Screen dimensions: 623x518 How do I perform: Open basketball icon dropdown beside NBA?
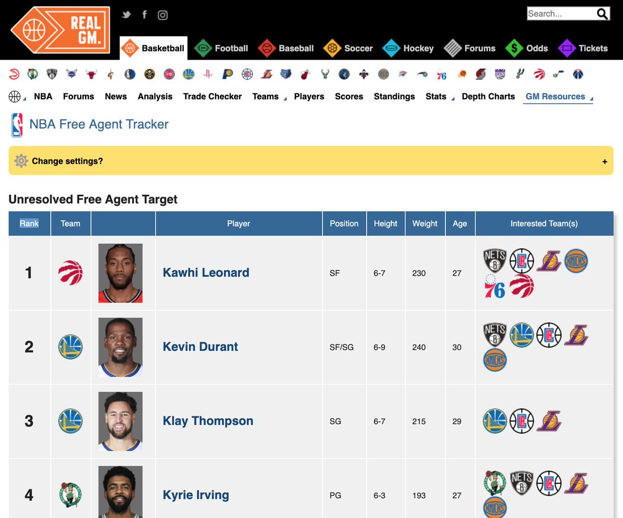(17, 97)
